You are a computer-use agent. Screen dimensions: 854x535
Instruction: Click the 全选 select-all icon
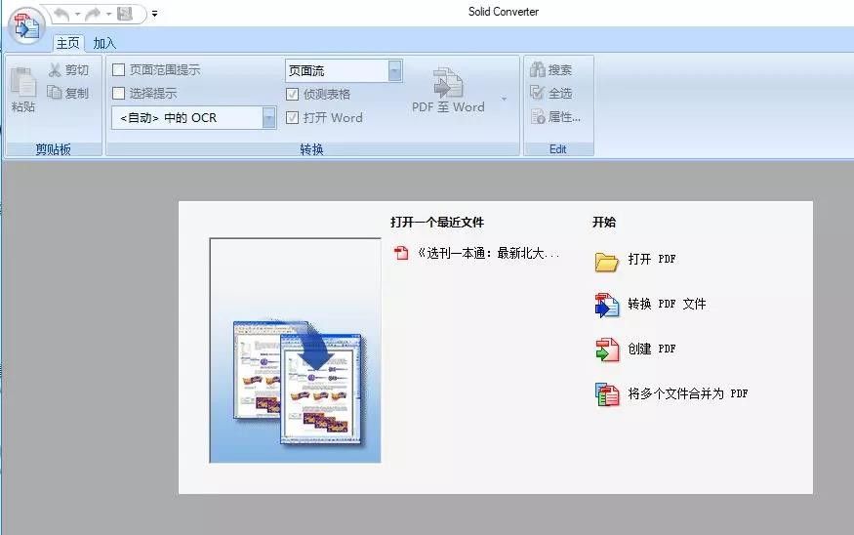[538, 93]
